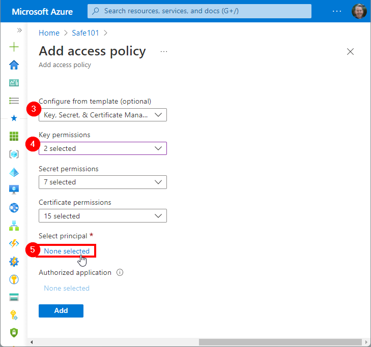371x347 pixels.
Task: Open Virtual machines monitor icon in sidebar
Action: [14, 190]
